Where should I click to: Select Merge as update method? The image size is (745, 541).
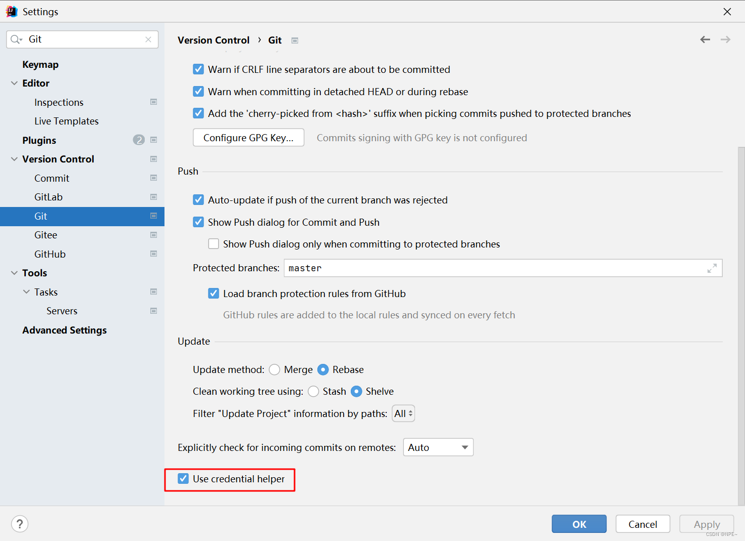(x=274, y=369)
